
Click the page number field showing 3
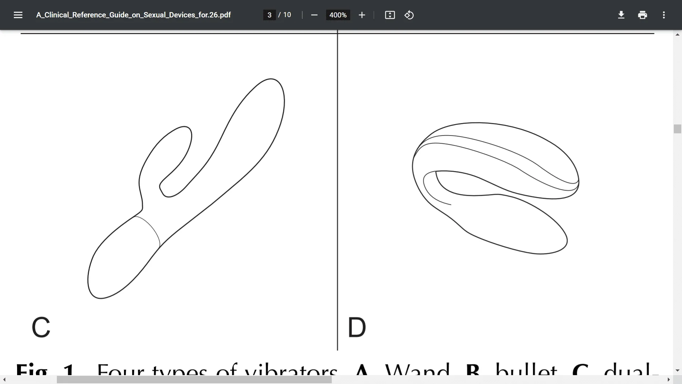click(269, 15)
